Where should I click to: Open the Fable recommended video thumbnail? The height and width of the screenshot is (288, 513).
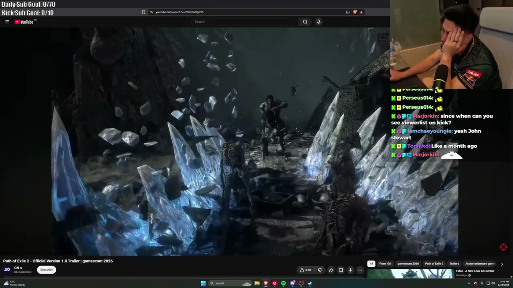(x=410, y=274)
